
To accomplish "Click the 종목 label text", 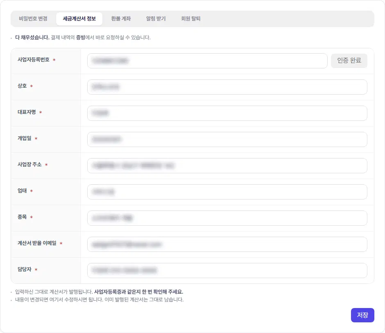I will click(22, 217).
